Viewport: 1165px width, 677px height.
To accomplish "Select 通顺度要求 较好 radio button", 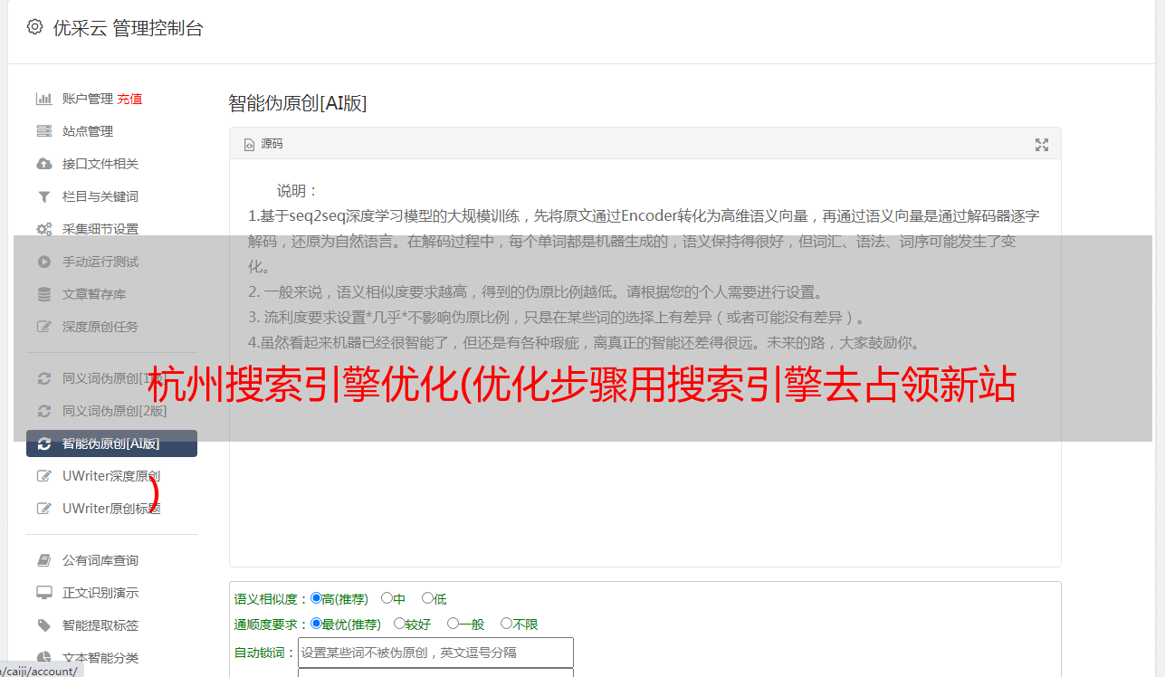I will [x=399, y=624].
